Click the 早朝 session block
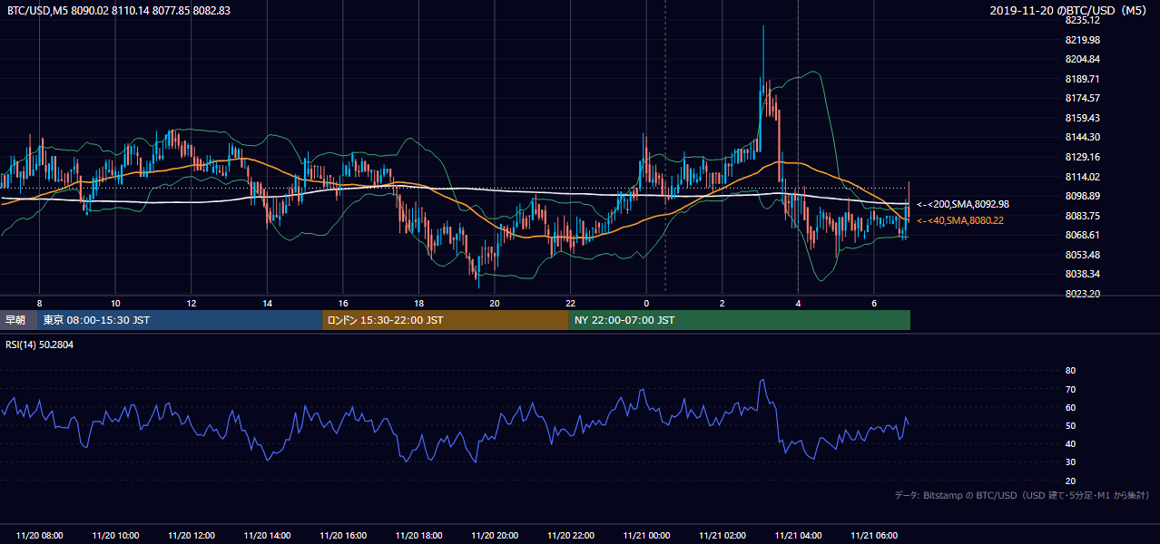This screenshot has width=1160, height=544. 18,320
